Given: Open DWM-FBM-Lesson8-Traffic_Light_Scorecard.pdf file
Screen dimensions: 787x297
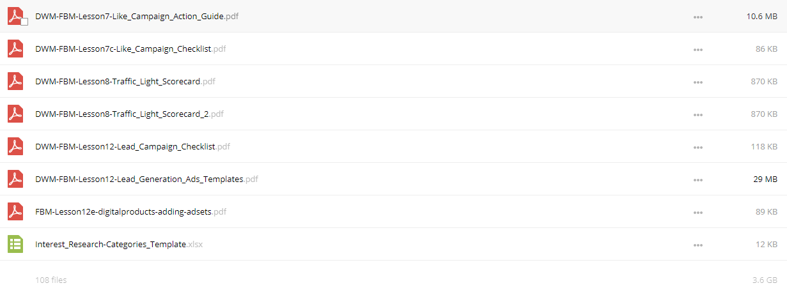Looking at the screenshot, I should 125,81.
